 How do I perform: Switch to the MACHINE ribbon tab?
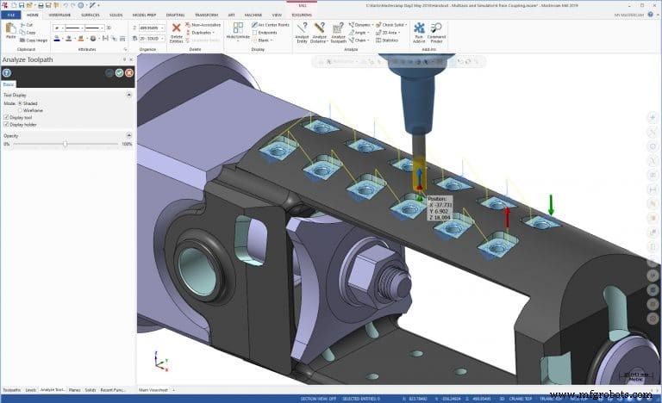point(253,15)
